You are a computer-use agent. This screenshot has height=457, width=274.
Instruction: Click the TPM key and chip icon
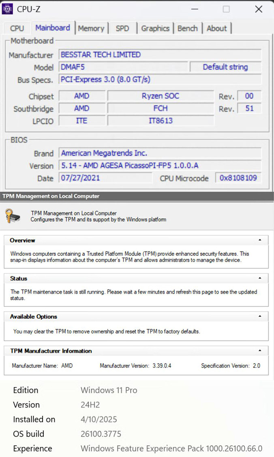[x=13, y=216]
